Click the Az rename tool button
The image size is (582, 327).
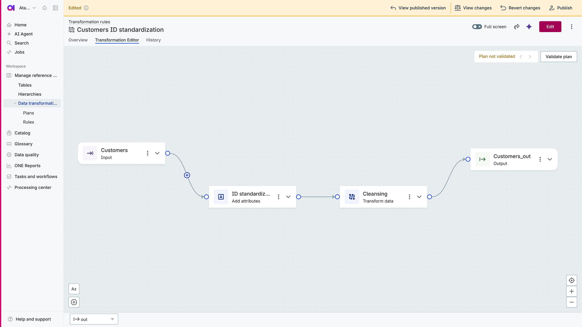click(74, 289)
